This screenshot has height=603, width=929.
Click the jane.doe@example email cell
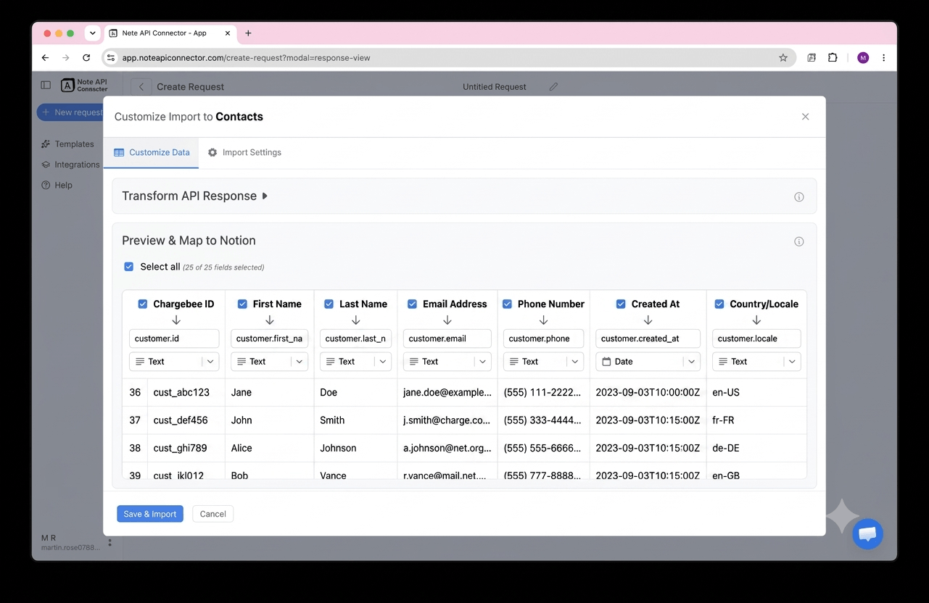click(447, 392)
